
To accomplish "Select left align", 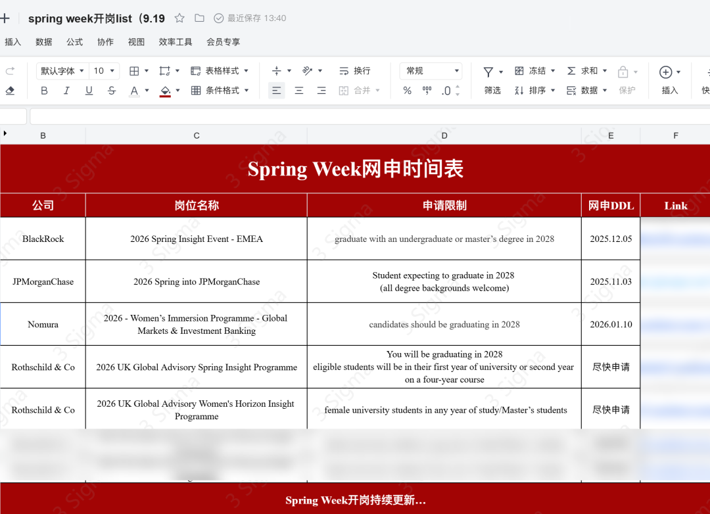I will pos(276,91).
